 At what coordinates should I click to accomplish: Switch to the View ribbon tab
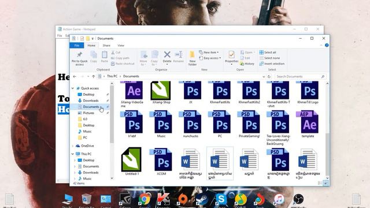(x=121, y=46)
